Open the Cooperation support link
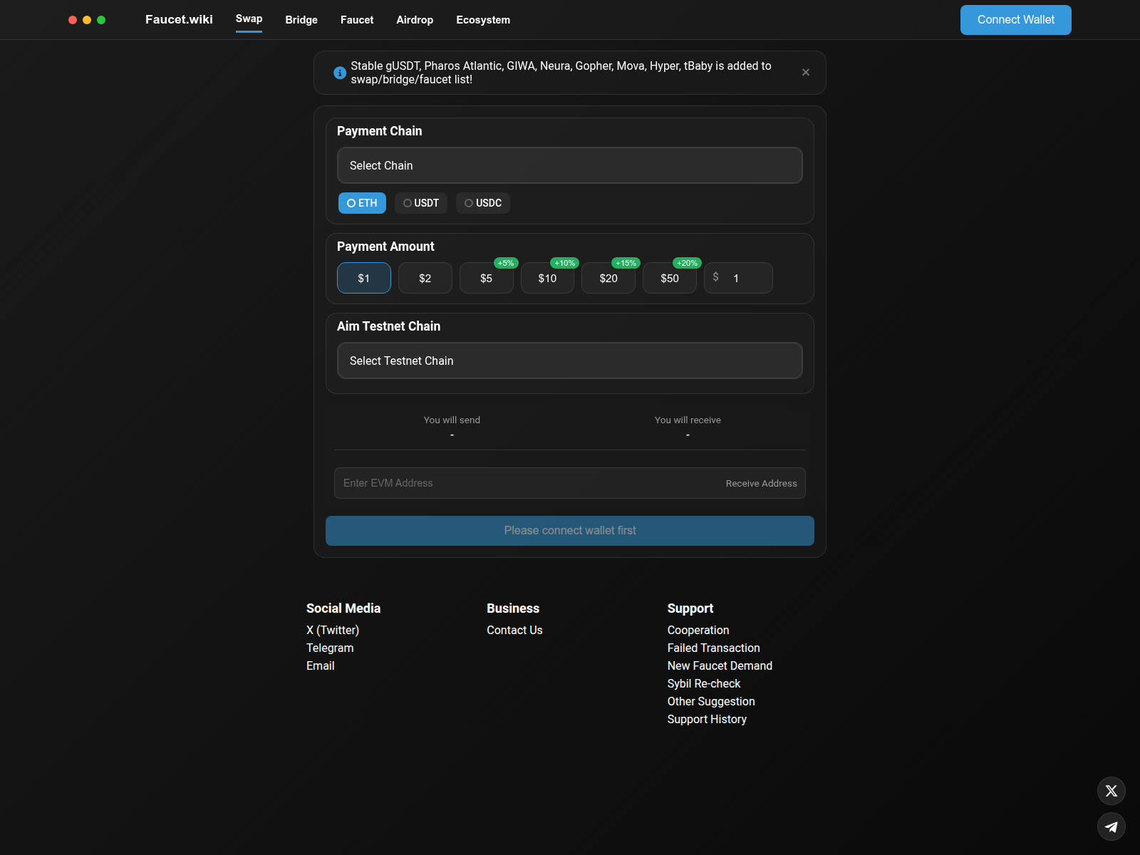Screen dimensions: 1140x855 [698, 631]
